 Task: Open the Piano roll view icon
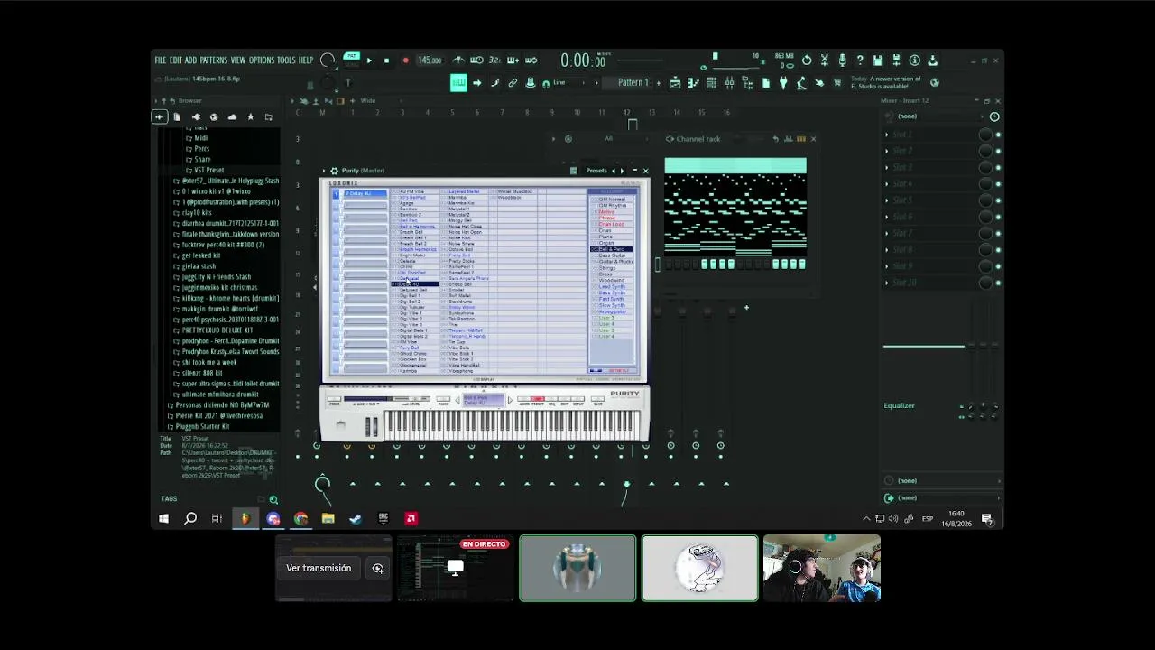point(693,83)
